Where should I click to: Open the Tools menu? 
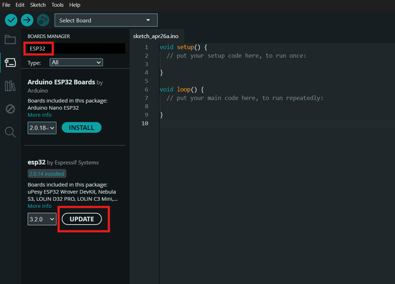click(x=57, y=5)
